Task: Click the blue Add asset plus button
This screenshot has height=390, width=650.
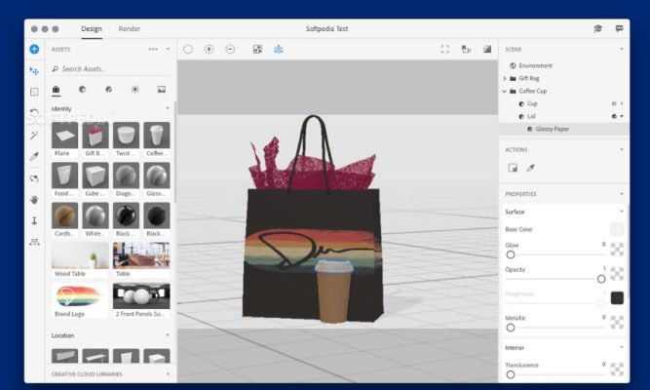Action: tap(34, 49)
